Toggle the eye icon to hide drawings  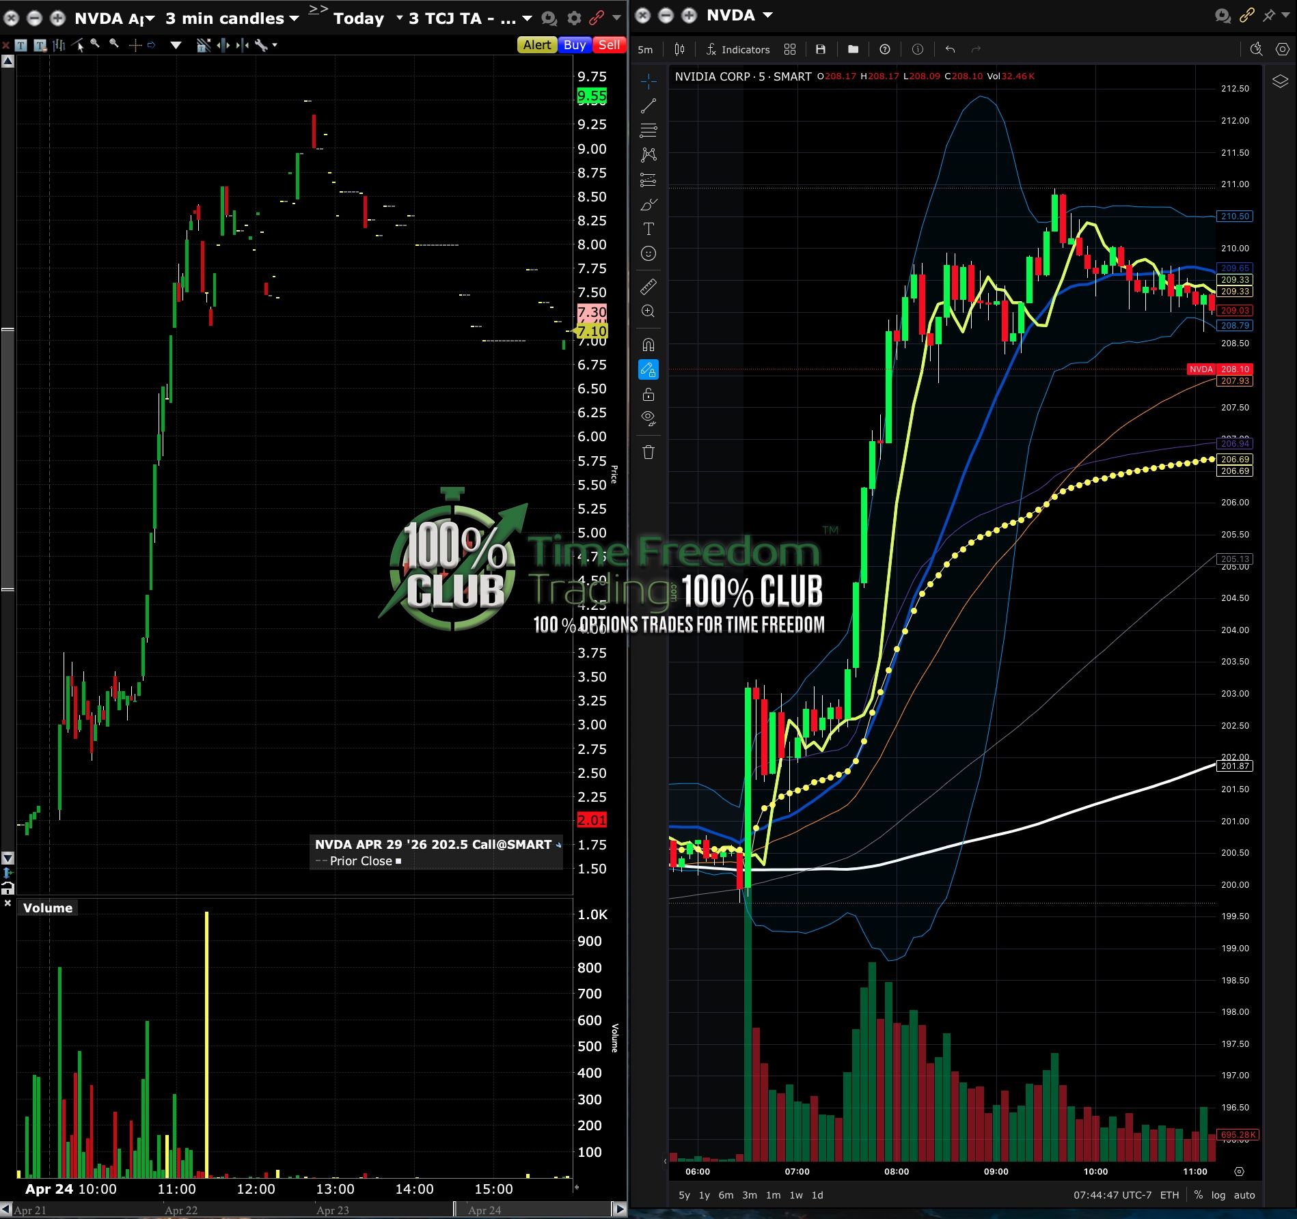(648, 417)
